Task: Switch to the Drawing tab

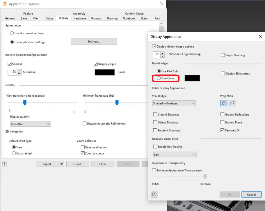Action: (112, 18)
